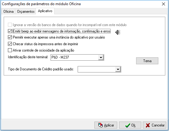Toggle Emitir beep ao exibir mensagens checkbox
The height and width of the screenshot is (131, 169).
click(10, 31)
